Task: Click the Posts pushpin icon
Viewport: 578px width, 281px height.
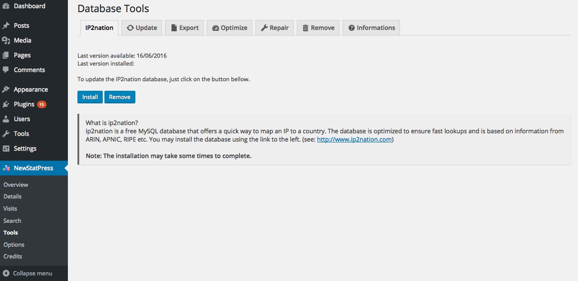Action: coord(6,26)
